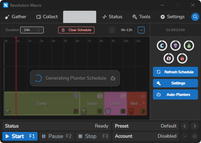
Task: Minimize the Revolution Macro window
Action: [162, 5]
